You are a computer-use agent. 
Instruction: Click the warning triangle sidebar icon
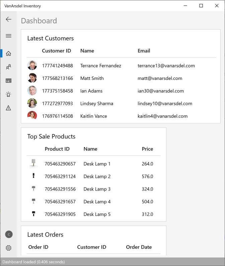[x=9, y=108]
